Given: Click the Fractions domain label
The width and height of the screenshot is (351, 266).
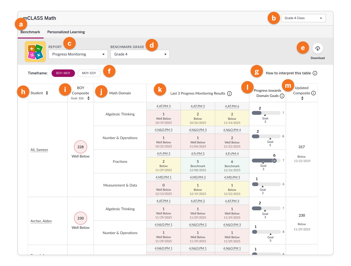Looking at the screenshot, I should point(120,162).
